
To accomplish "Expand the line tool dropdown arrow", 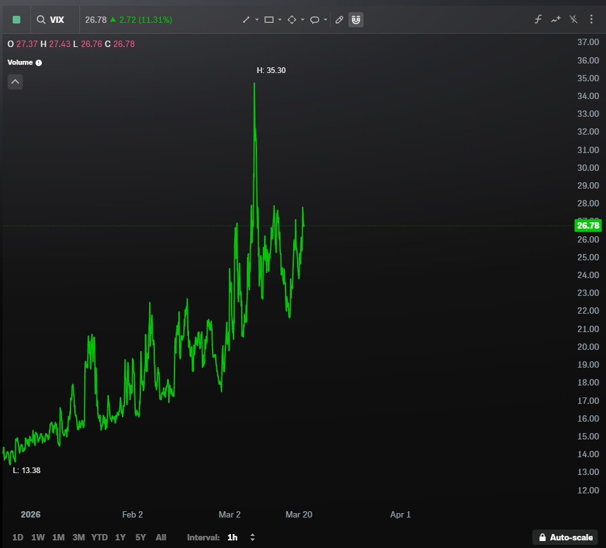I will coord(257,20).
